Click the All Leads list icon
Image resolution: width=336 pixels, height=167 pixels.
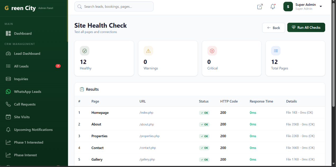[8, 66]
